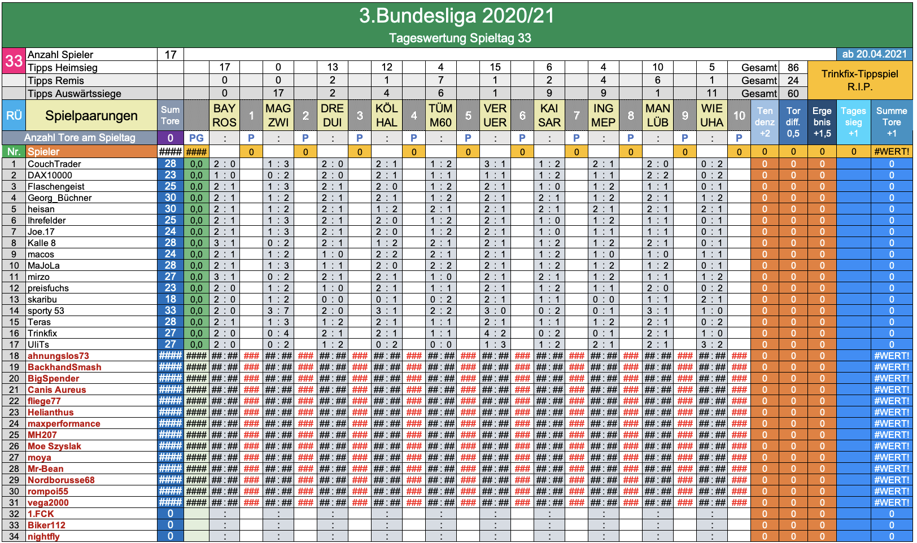Select player name sporty 53
Viewport: 917px width, 543px height.
point(46,310)
